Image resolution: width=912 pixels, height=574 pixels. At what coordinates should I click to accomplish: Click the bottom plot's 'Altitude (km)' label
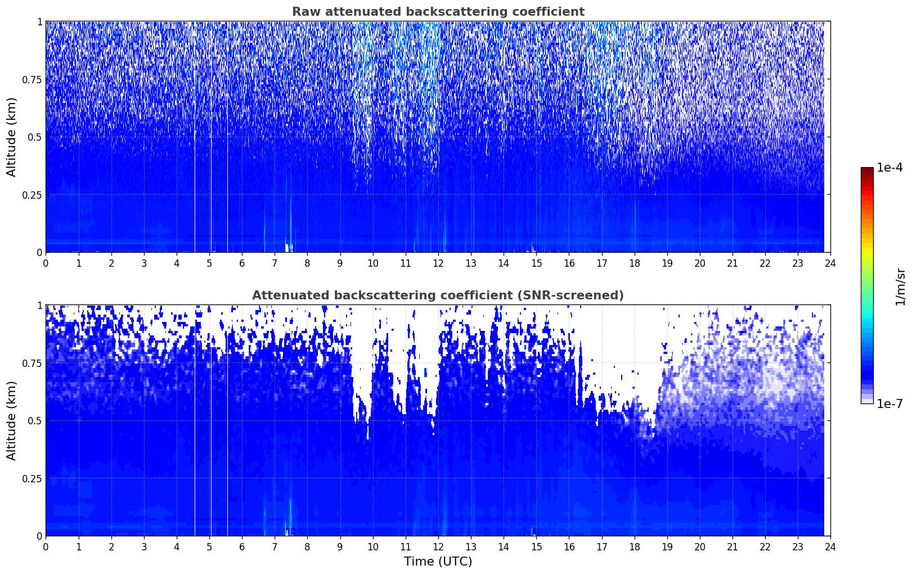(12, 420)
